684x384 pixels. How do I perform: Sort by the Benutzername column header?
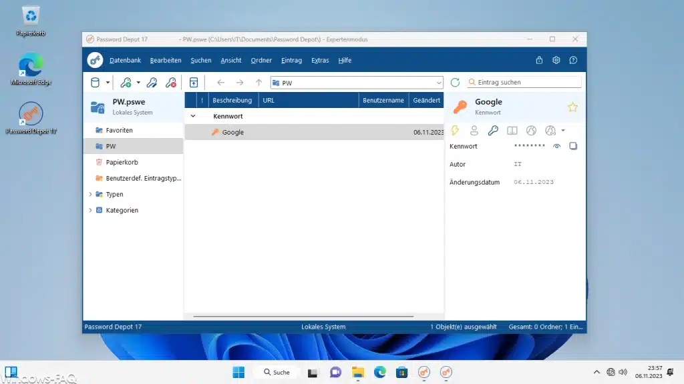pyautogui.click(x=383, y=100)
